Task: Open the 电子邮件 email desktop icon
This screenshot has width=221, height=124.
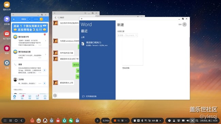Action: [x=7, y=34]
